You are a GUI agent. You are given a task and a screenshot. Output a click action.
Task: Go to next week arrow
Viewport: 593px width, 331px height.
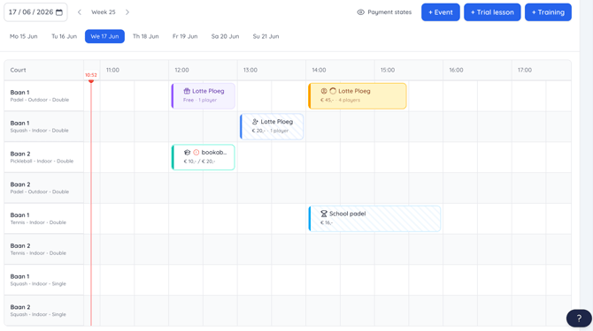[x=127, y=12]
